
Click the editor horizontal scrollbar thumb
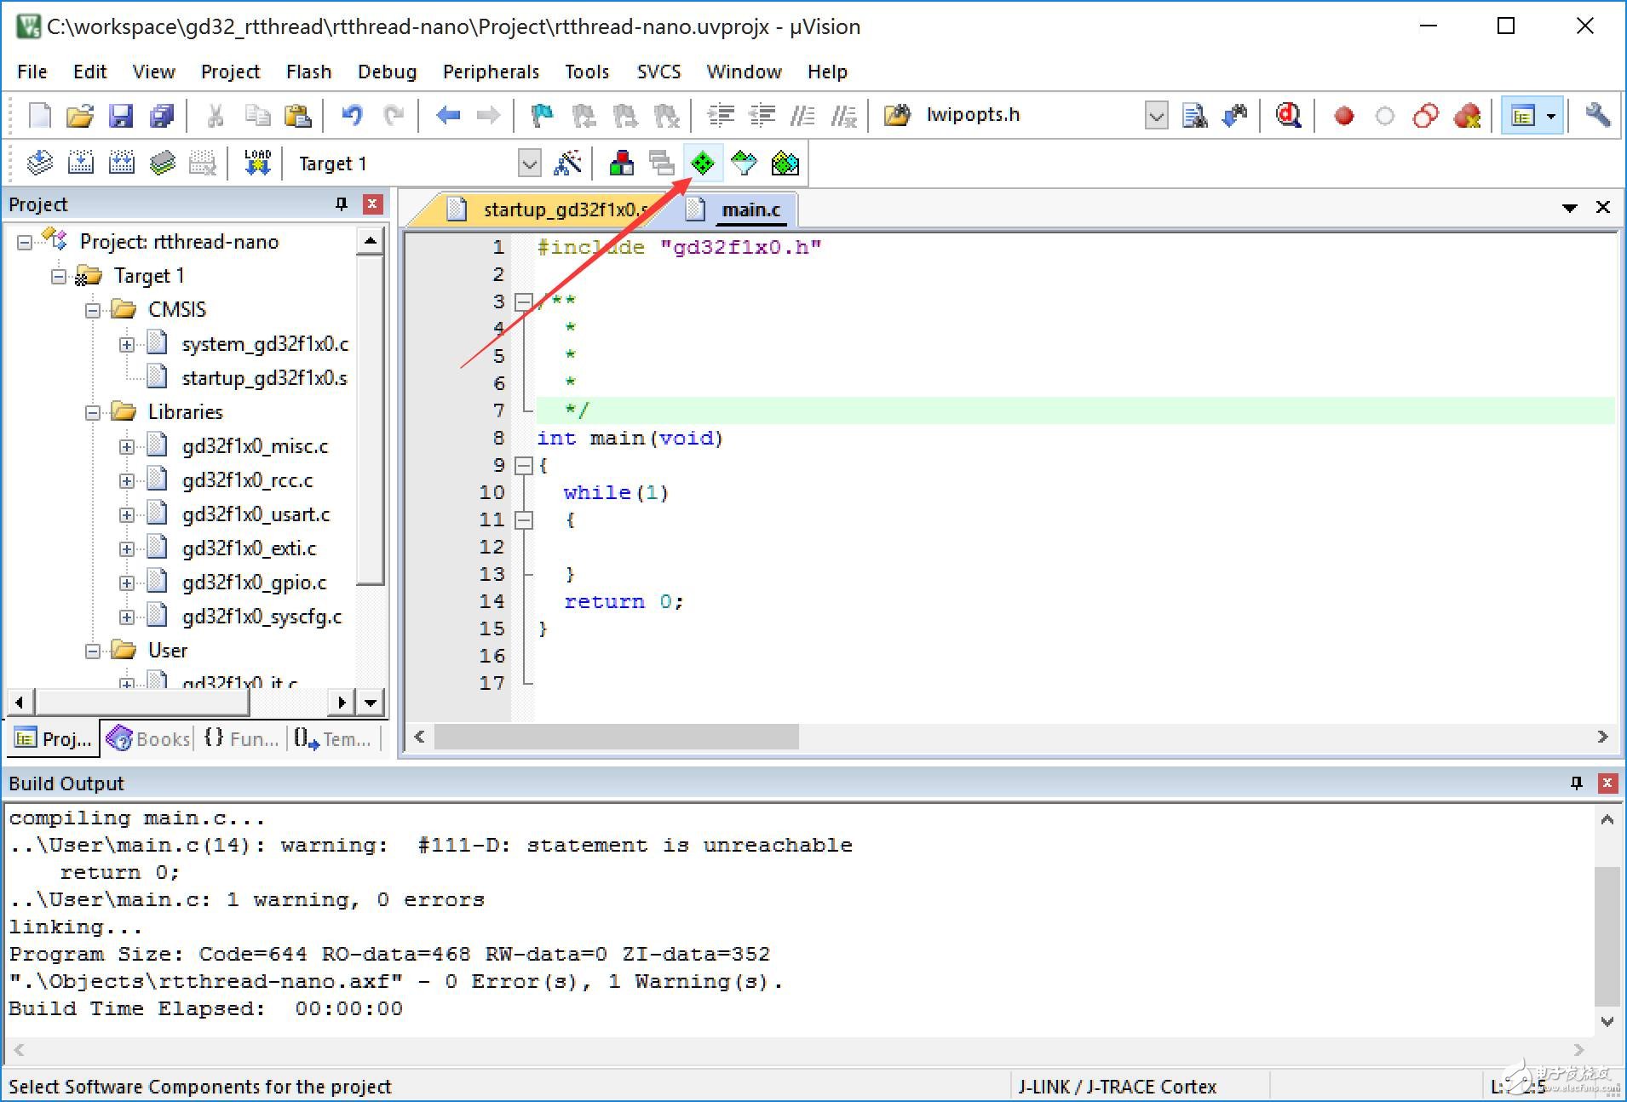coord(617,737)
